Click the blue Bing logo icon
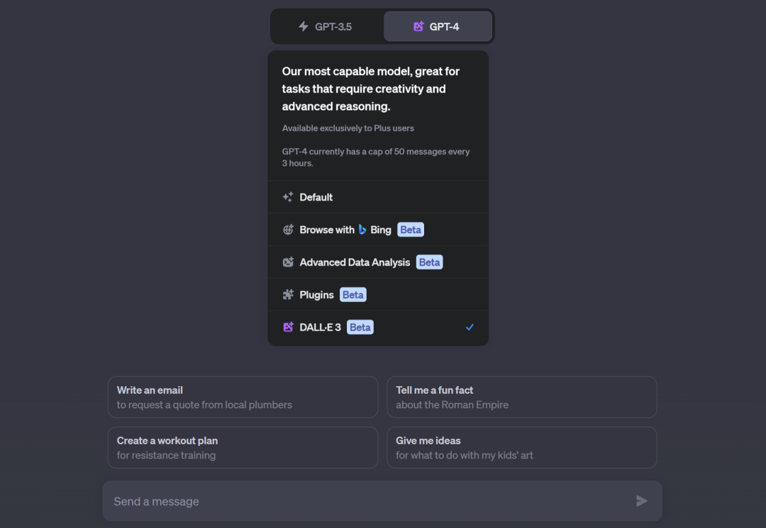This screenshot has height=528, width=766. tap(362, 230)
